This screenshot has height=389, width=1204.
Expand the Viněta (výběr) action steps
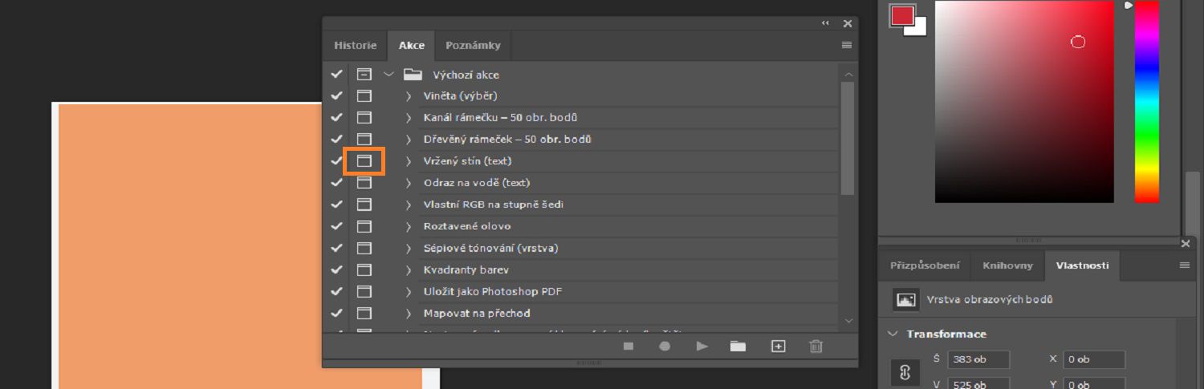point(409,96)
